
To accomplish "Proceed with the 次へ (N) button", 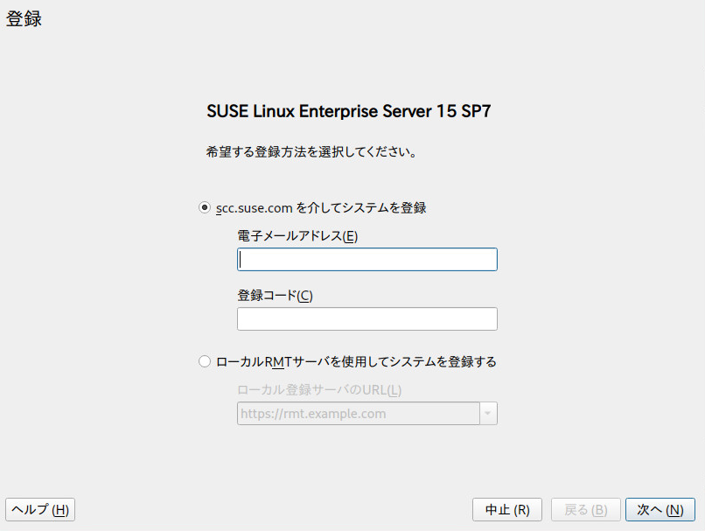I will pos(660,509).
